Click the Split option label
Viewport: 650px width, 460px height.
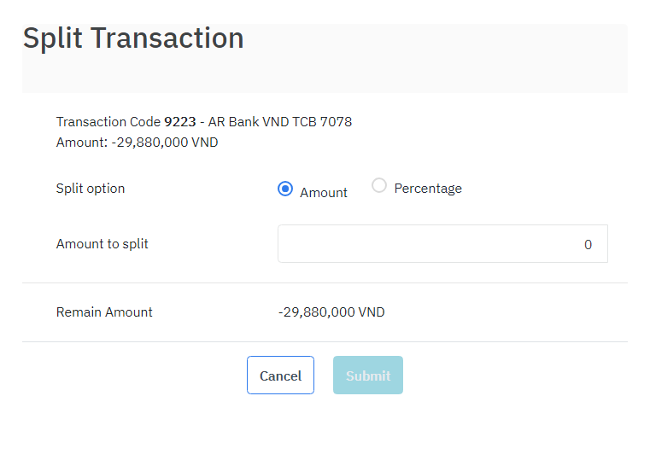click(91, 189)
